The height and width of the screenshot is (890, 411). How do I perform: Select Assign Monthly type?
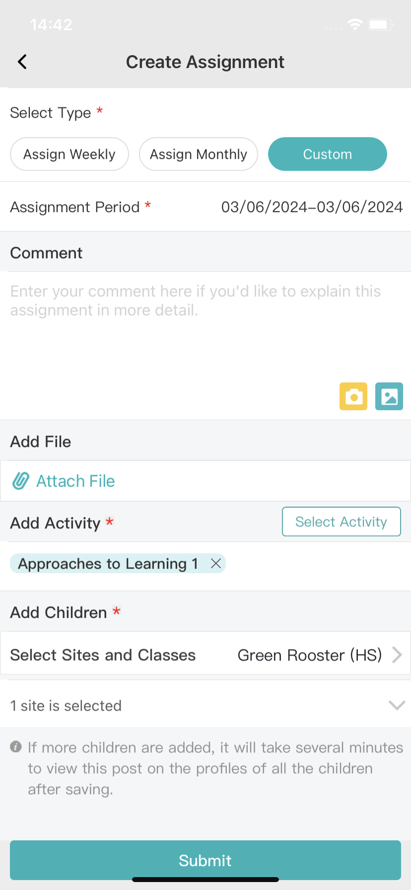[199, 154]
